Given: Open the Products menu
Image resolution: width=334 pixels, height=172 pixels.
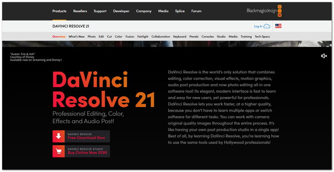Looking at the screenshot, I should point(59,11).
